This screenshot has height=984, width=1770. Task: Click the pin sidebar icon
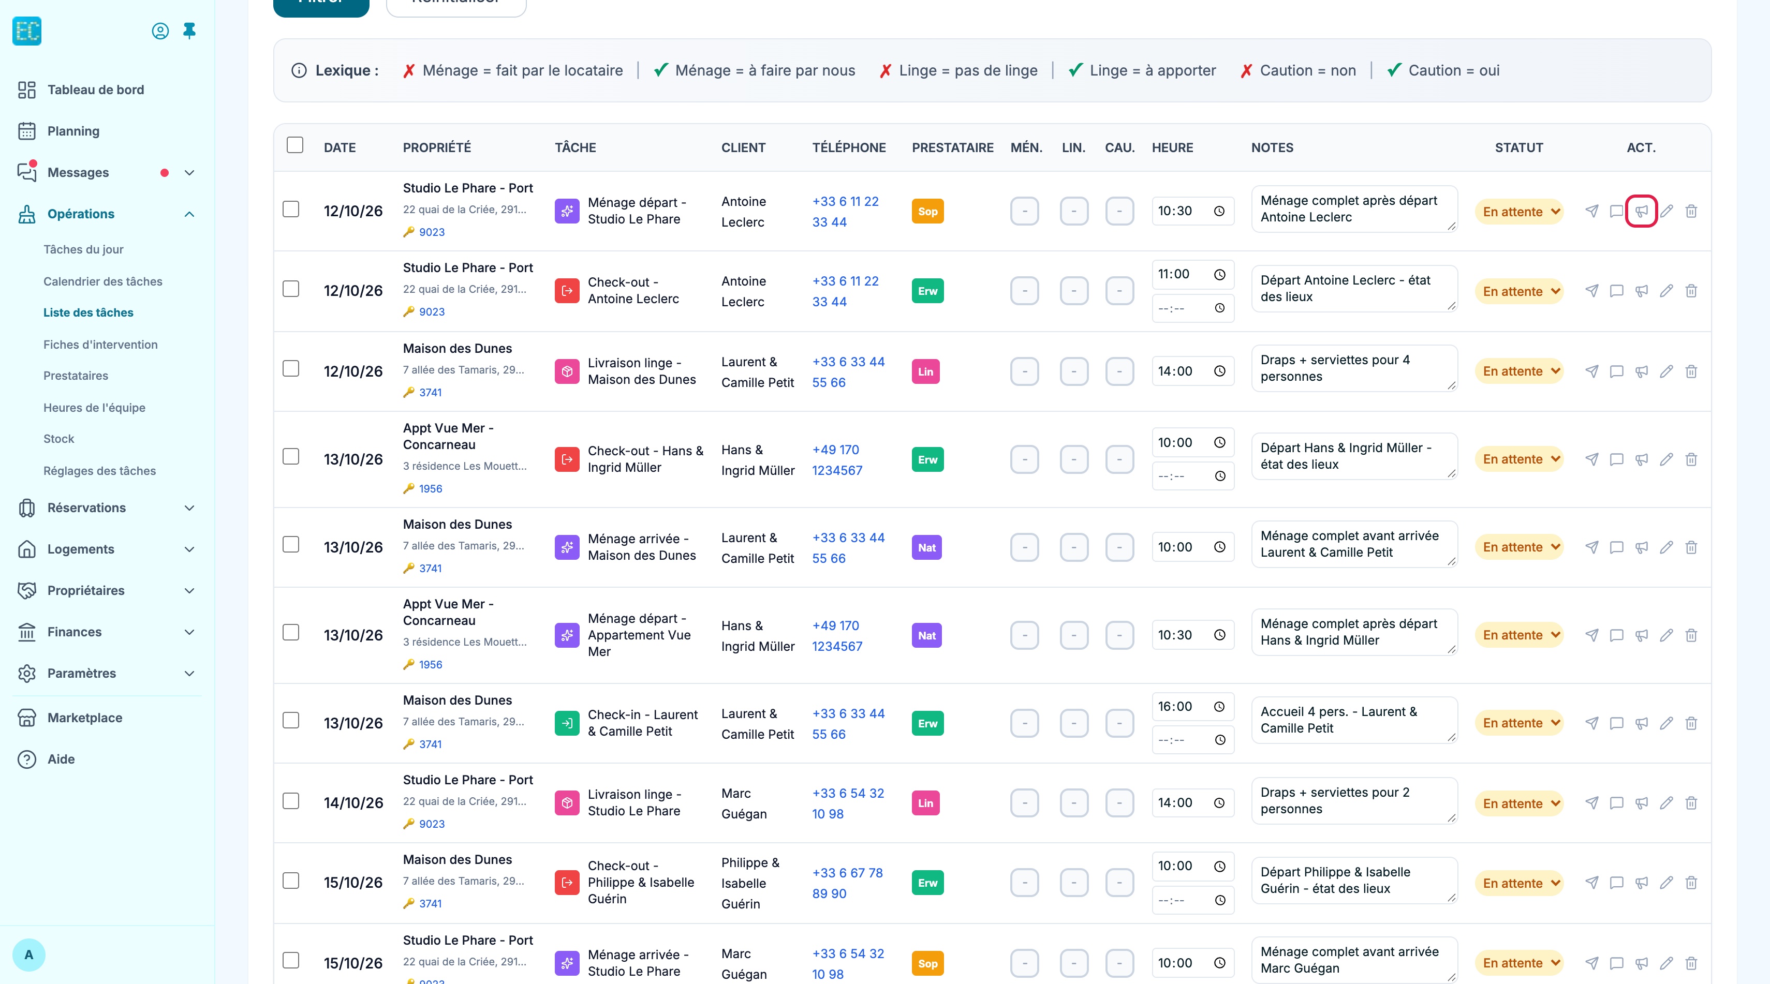coord(189,31)
